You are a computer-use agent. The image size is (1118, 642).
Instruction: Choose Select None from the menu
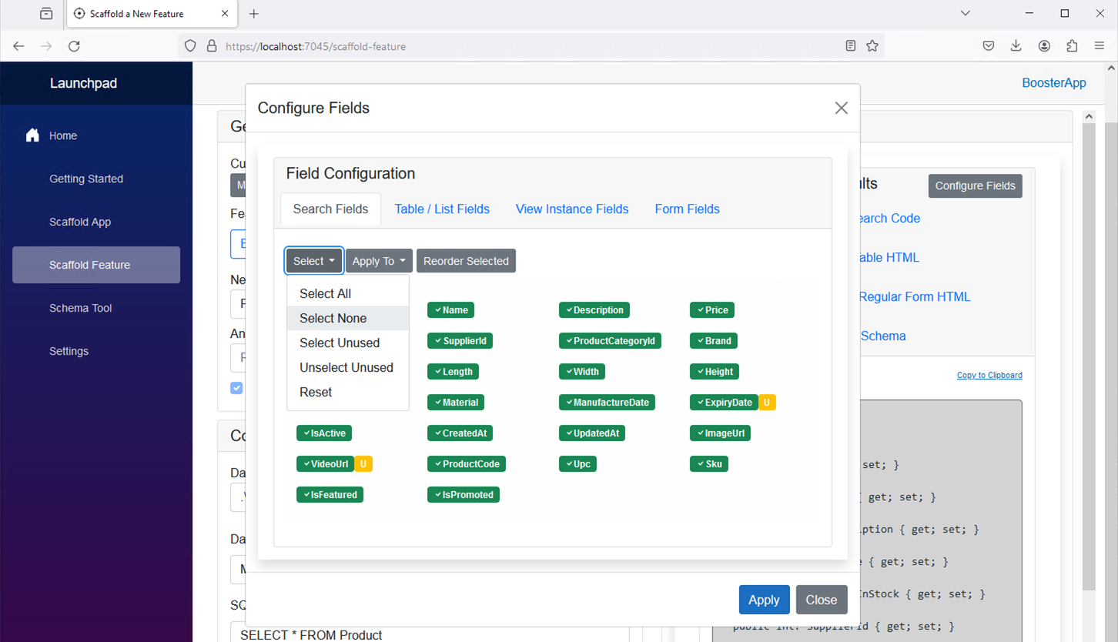(348, 318)
